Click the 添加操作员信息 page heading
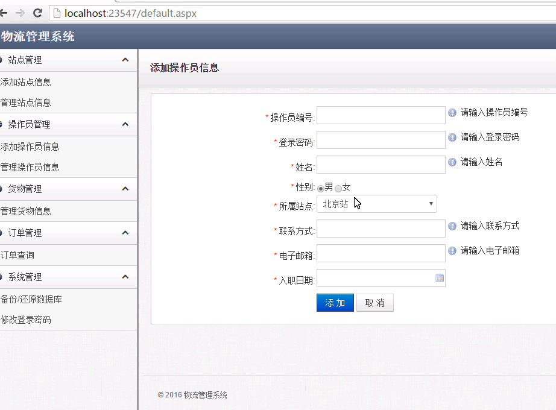 [185, 68]
